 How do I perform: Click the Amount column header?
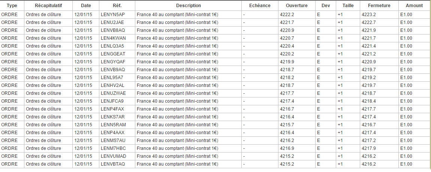coord(414,6)
